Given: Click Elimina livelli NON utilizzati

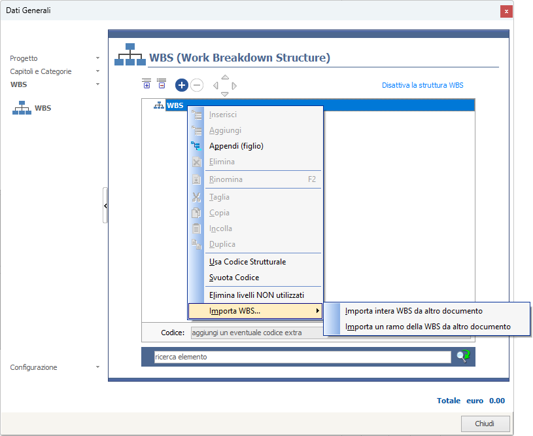Looking at the screenshot, I should (x=256, y=295).
